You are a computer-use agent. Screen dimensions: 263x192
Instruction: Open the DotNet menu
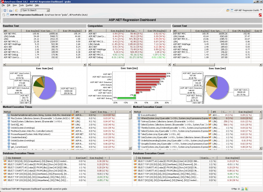(29, 5)
